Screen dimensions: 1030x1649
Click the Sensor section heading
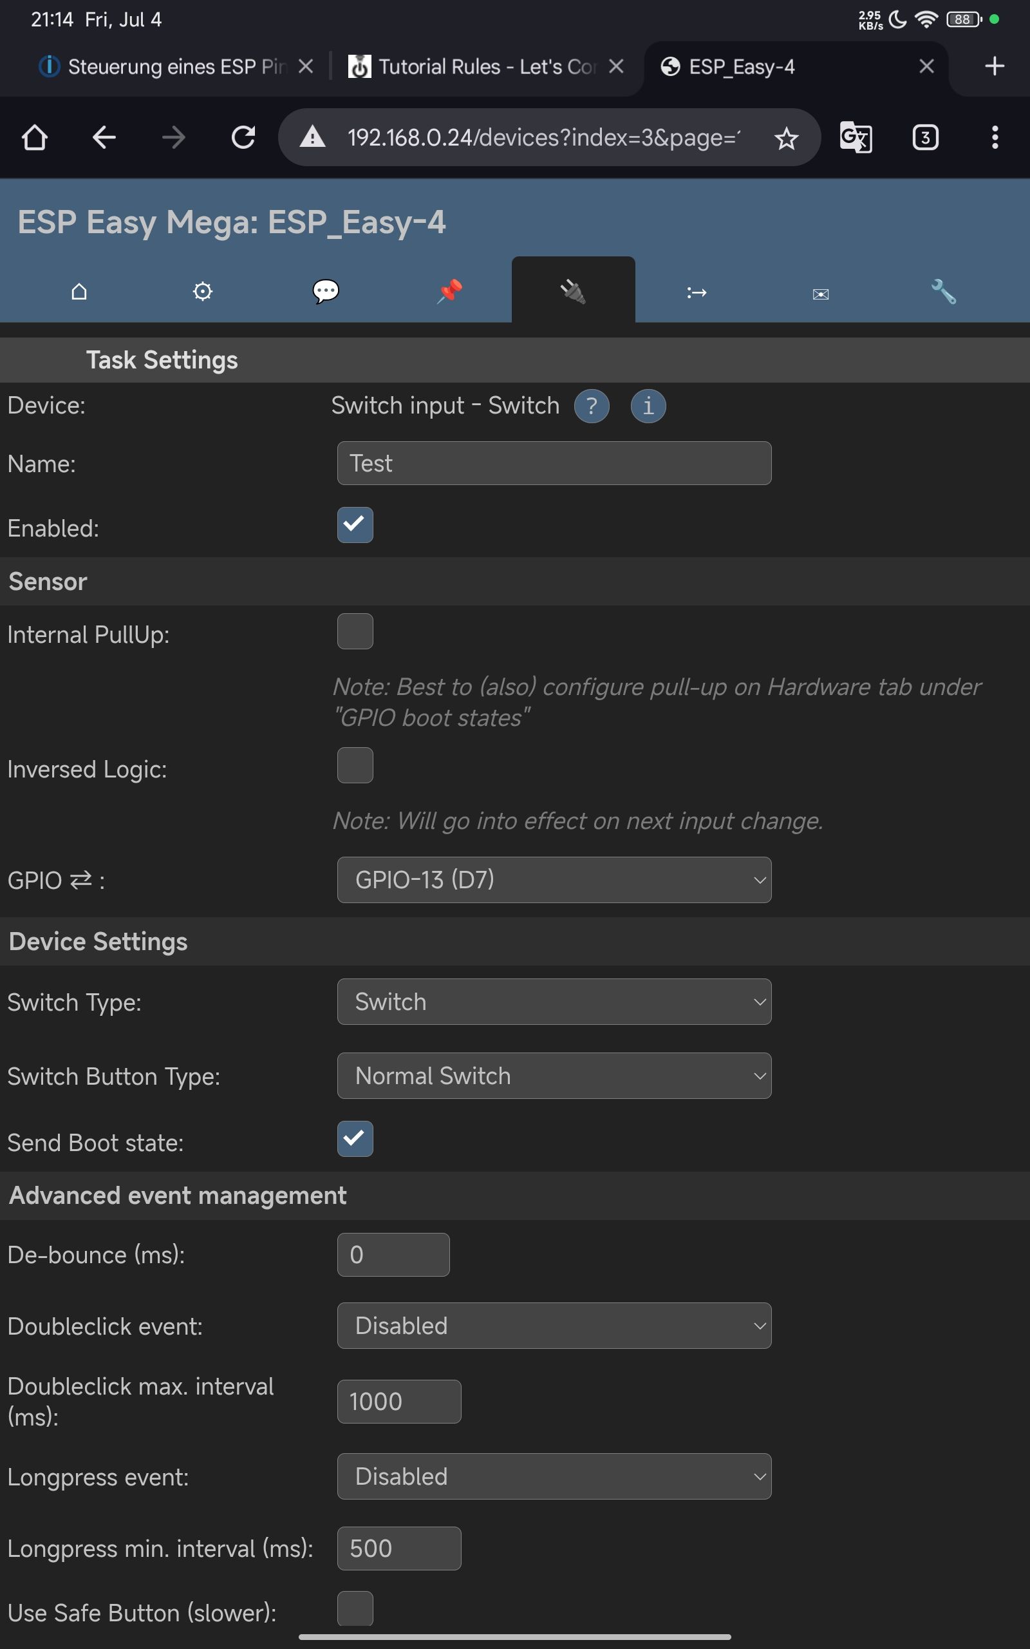click(48, 581)
